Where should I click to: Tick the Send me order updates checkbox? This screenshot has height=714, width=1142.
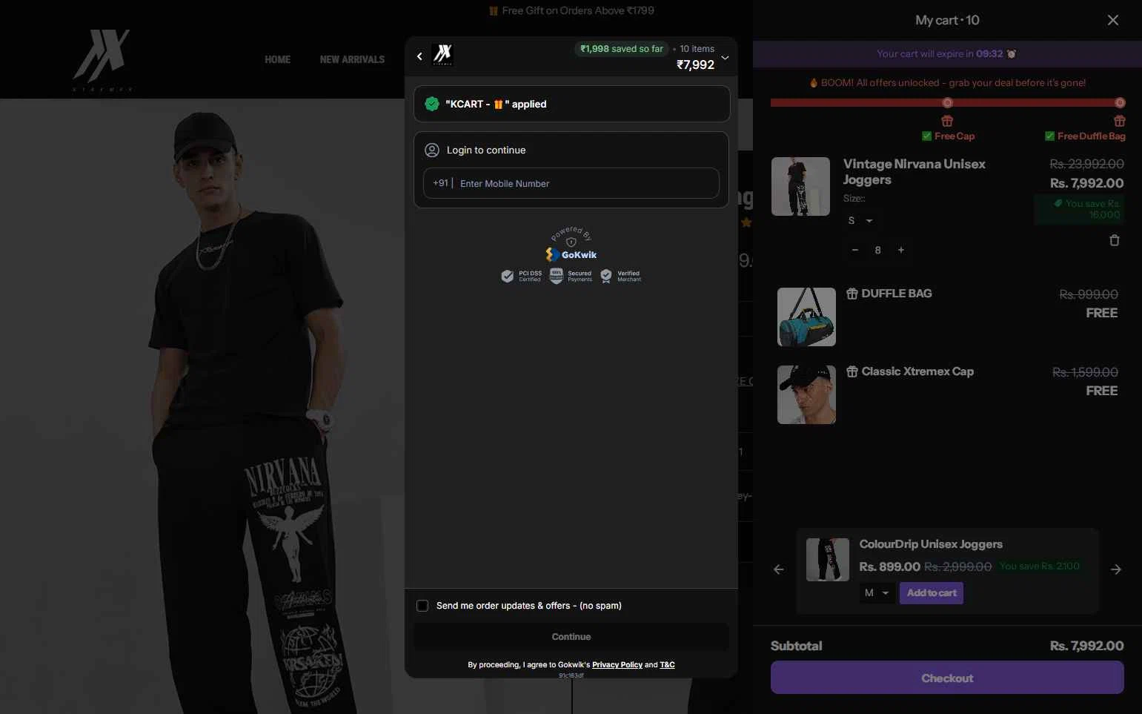pyautogui.click(x=422, y=606)
